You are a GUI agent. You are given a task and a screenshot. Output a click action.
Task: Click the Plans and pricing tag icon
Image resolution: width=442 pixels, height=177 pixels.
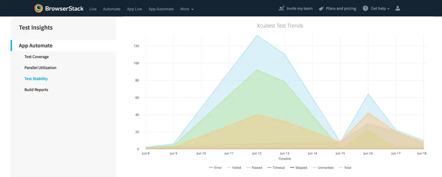321,8
